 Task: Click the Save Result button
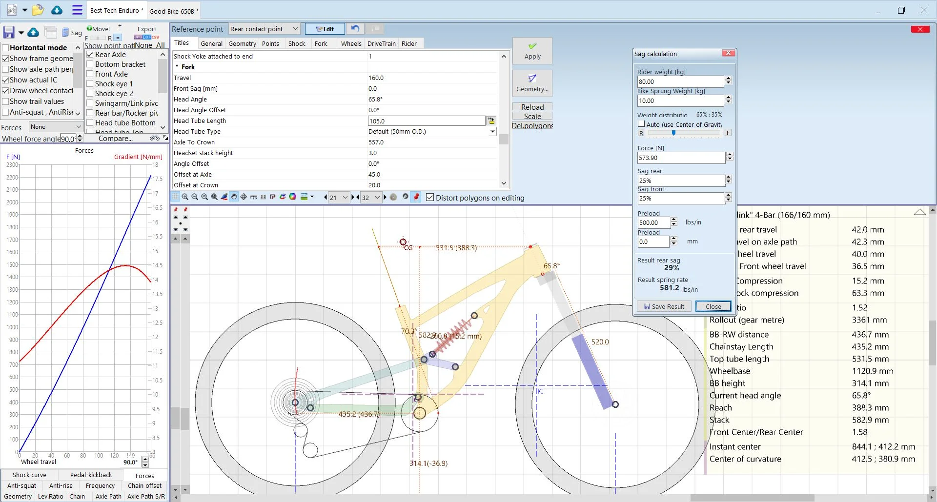tap(664, 306)
